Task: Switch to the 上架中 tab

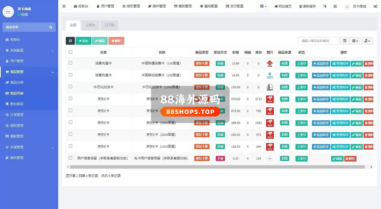Action: pyautogui.click(x=90, y=25)
